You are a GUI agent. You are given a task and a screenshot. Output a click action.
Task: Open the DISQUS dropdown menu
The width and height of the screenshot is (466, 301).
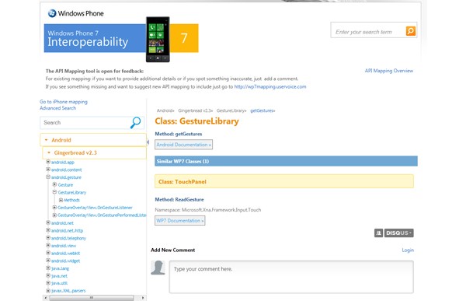[399, 233]
